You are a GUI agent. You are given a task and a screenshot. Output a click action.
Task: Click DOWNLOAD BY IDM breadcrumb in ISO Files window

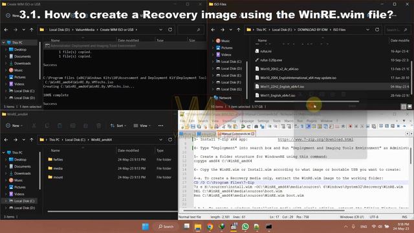[312, 30]
